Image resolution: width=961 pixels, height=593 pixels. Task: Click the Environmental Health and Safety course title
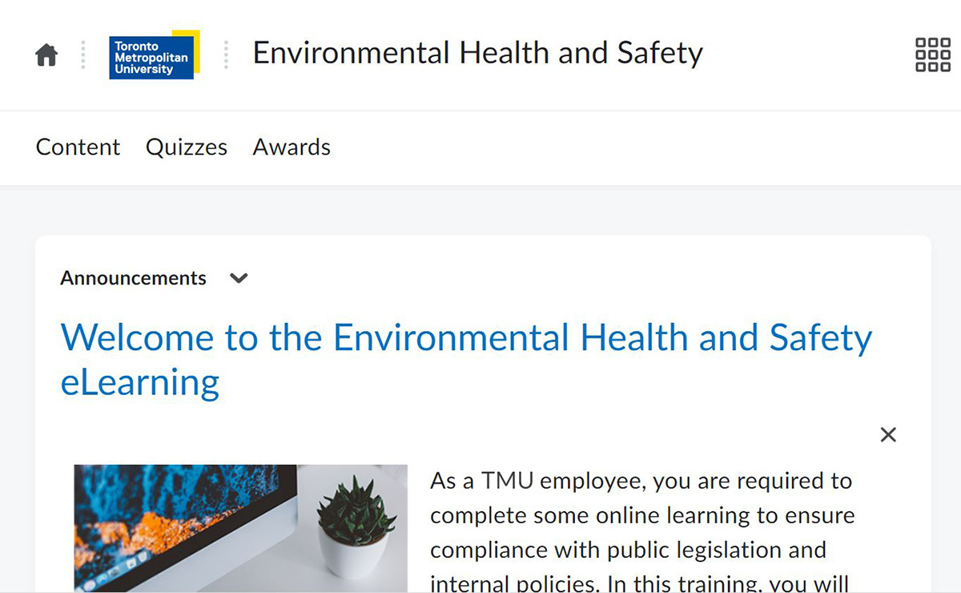pos(477,53)
